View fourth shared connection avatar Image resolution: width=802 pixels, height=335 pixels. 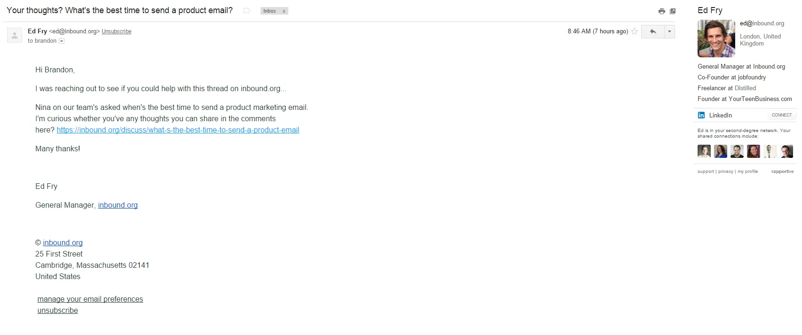pos(754,151)
